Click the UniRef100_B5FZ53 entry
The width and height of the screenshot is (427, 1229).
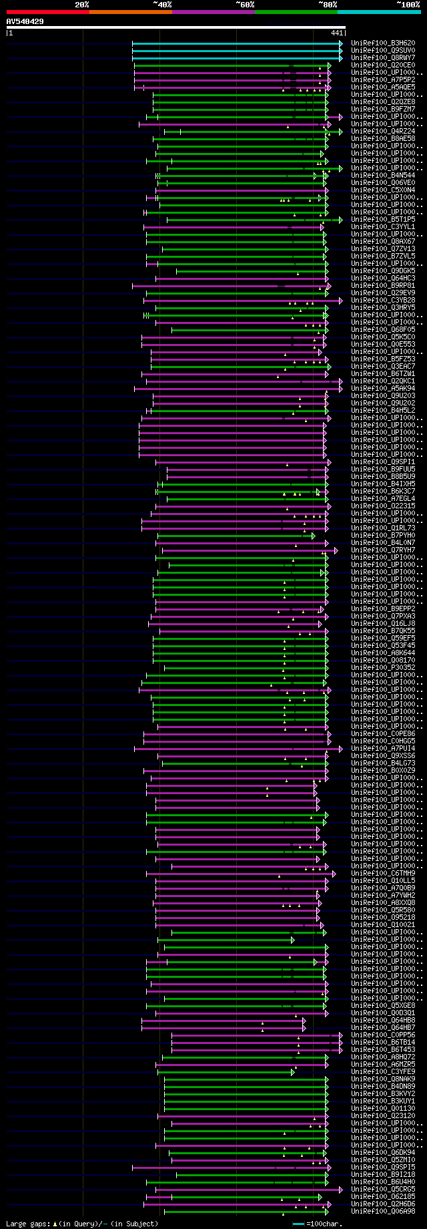click(x=383, y=359)
